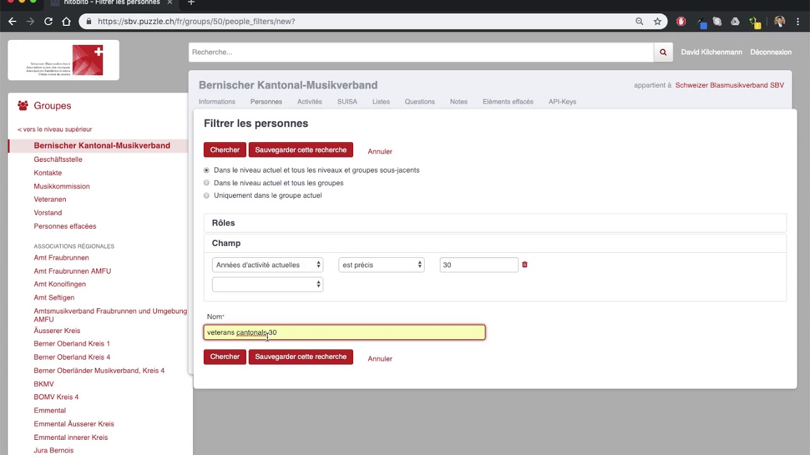Click the top Annuler link
810x455 pixels.
(x=380, y=152)
